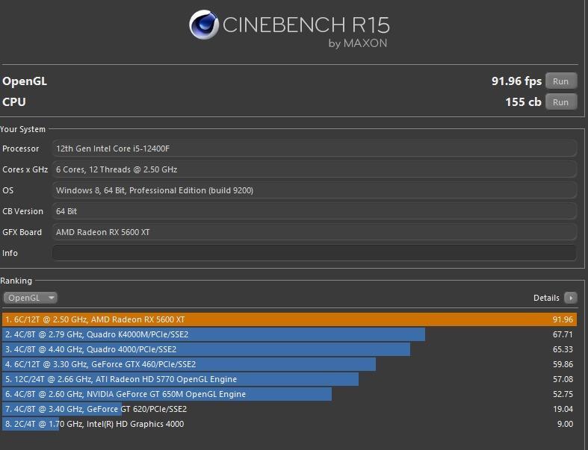Click the ranking score '19.04'
The height and width of the screenshot is (450, 588).
563,409
